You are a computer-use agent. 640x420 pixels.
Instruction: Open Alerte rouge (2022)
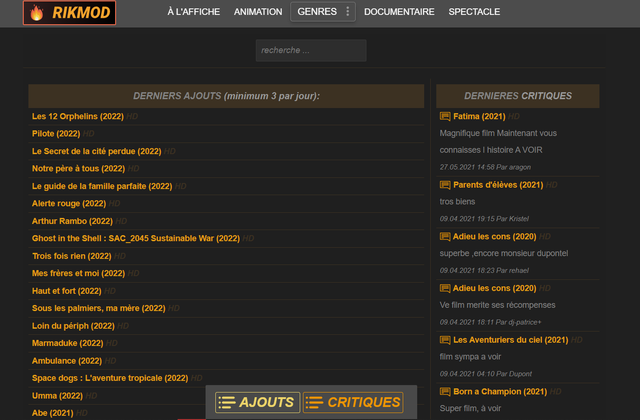click(x=69, y=203)
